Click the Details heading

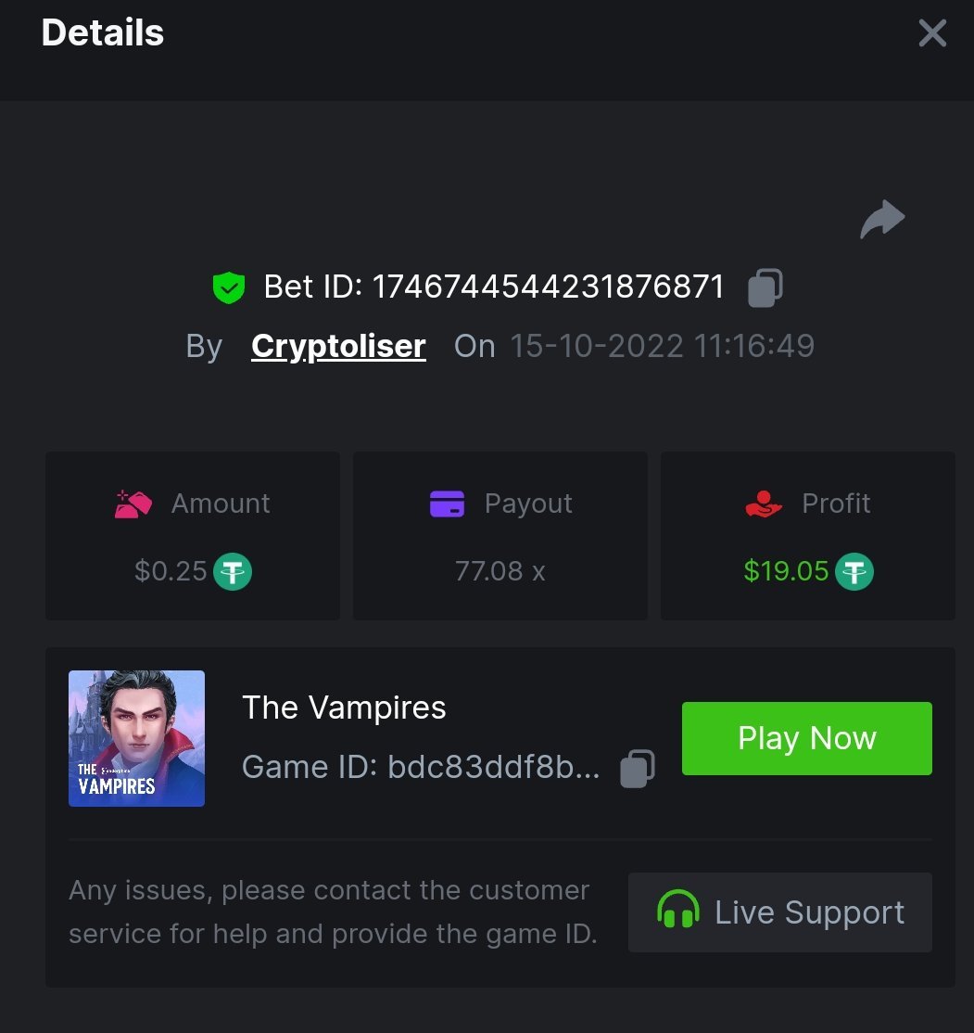(x=103, y=33)
